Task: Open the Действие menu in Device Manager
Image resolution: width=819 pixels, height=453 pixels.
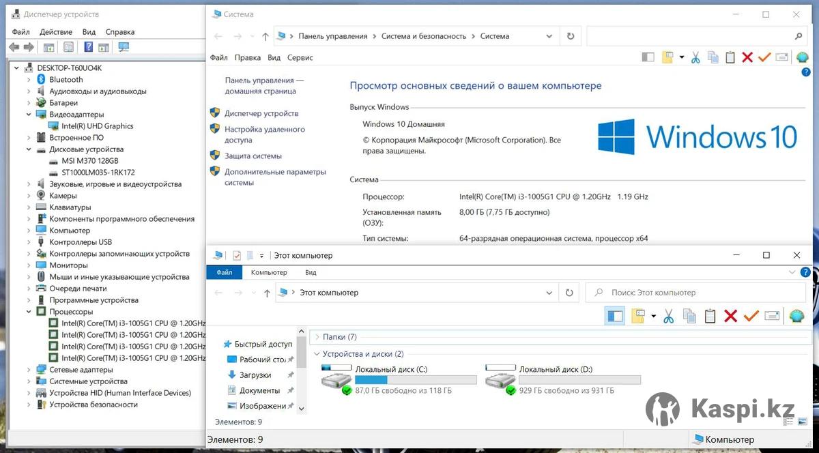Action: tap(56, 32)
